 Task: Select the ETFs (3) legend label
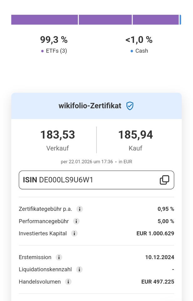[x=54, y=51]
